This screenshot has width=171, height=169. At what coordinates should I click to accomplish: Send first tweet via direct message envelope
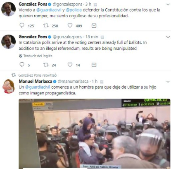(94, 26)
